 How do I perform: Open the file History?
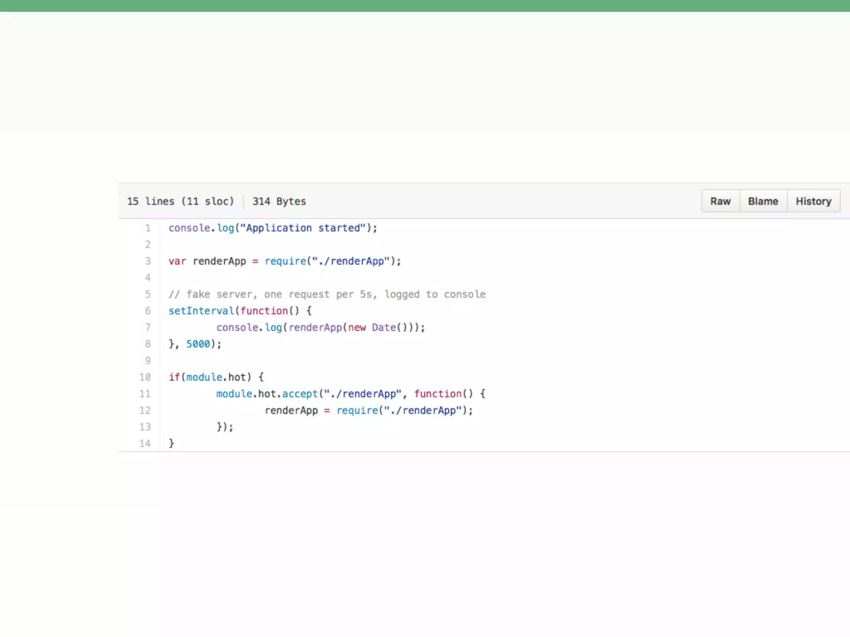(813, 201)
